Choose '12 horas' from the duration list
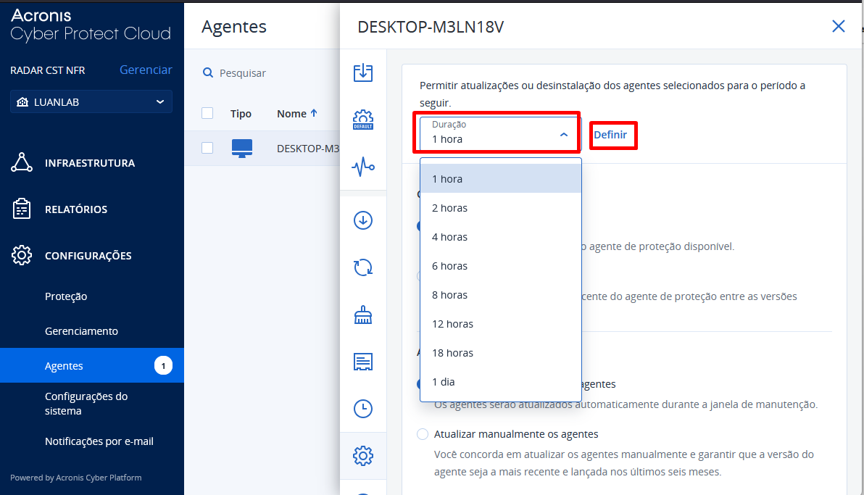The width and height of the screenshot is (864, 495). [x=452, y=324]
